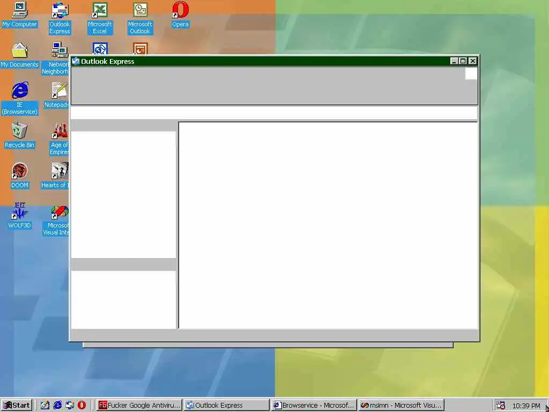Select the DOOM desktop shortcut
549x412 pixels.
click(x=20, y=176)
